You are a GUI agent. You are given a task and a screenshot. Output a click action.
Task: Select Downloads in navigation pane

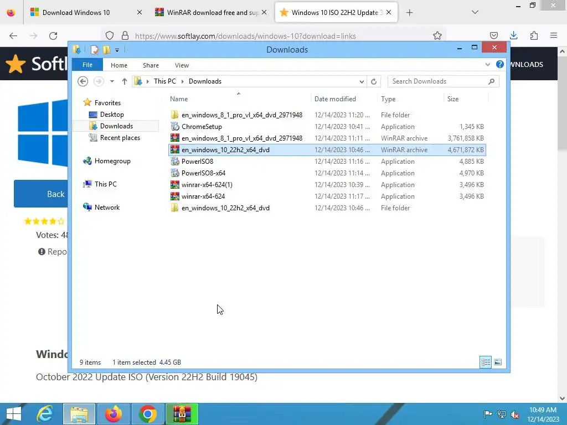tap(116, 126)
